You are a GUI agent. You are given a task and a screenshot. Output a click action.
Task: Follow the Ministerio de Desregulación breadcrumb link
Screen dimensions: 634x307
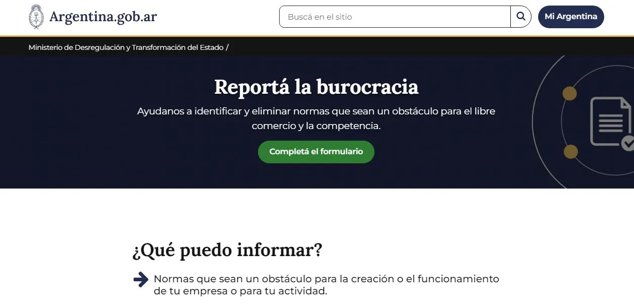click(125, 47)
